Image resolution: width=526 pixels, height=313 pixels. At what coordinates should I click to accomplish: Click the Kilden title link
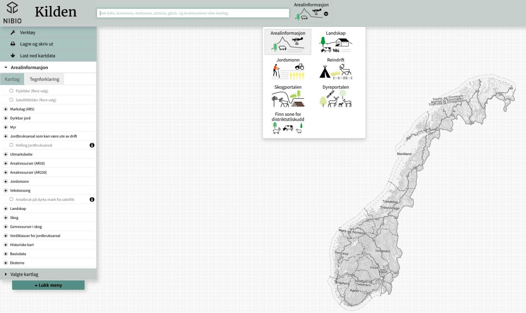pos(56,12)
